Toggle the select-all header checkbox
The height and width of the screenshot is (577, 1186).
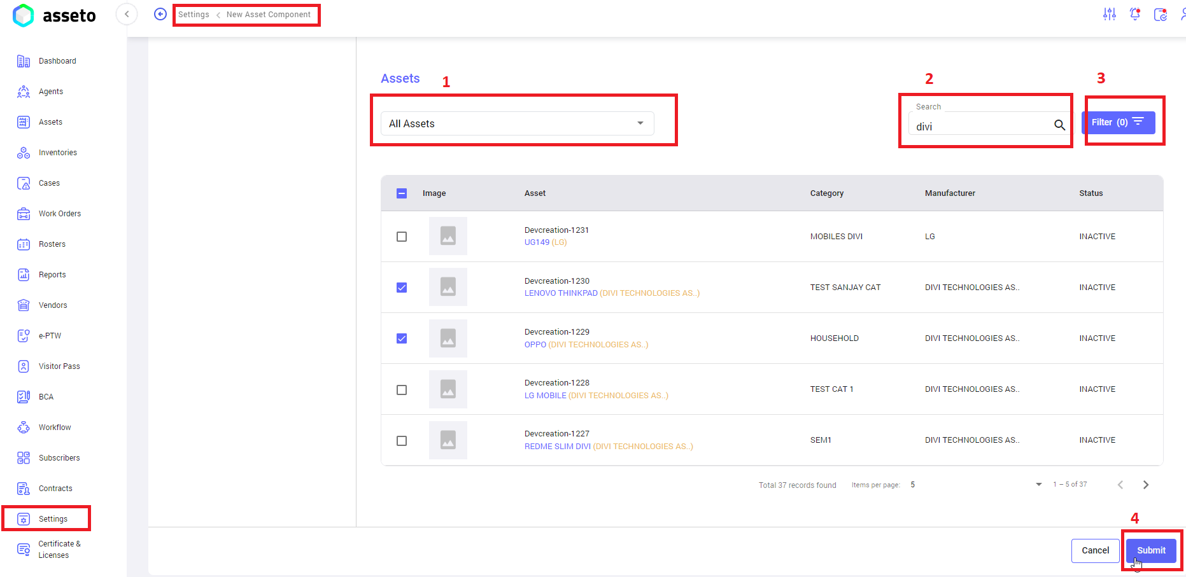click(402, 193)
